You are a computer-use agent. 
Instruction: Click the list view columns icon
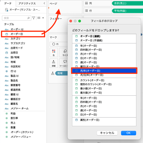tap(39, 18)
